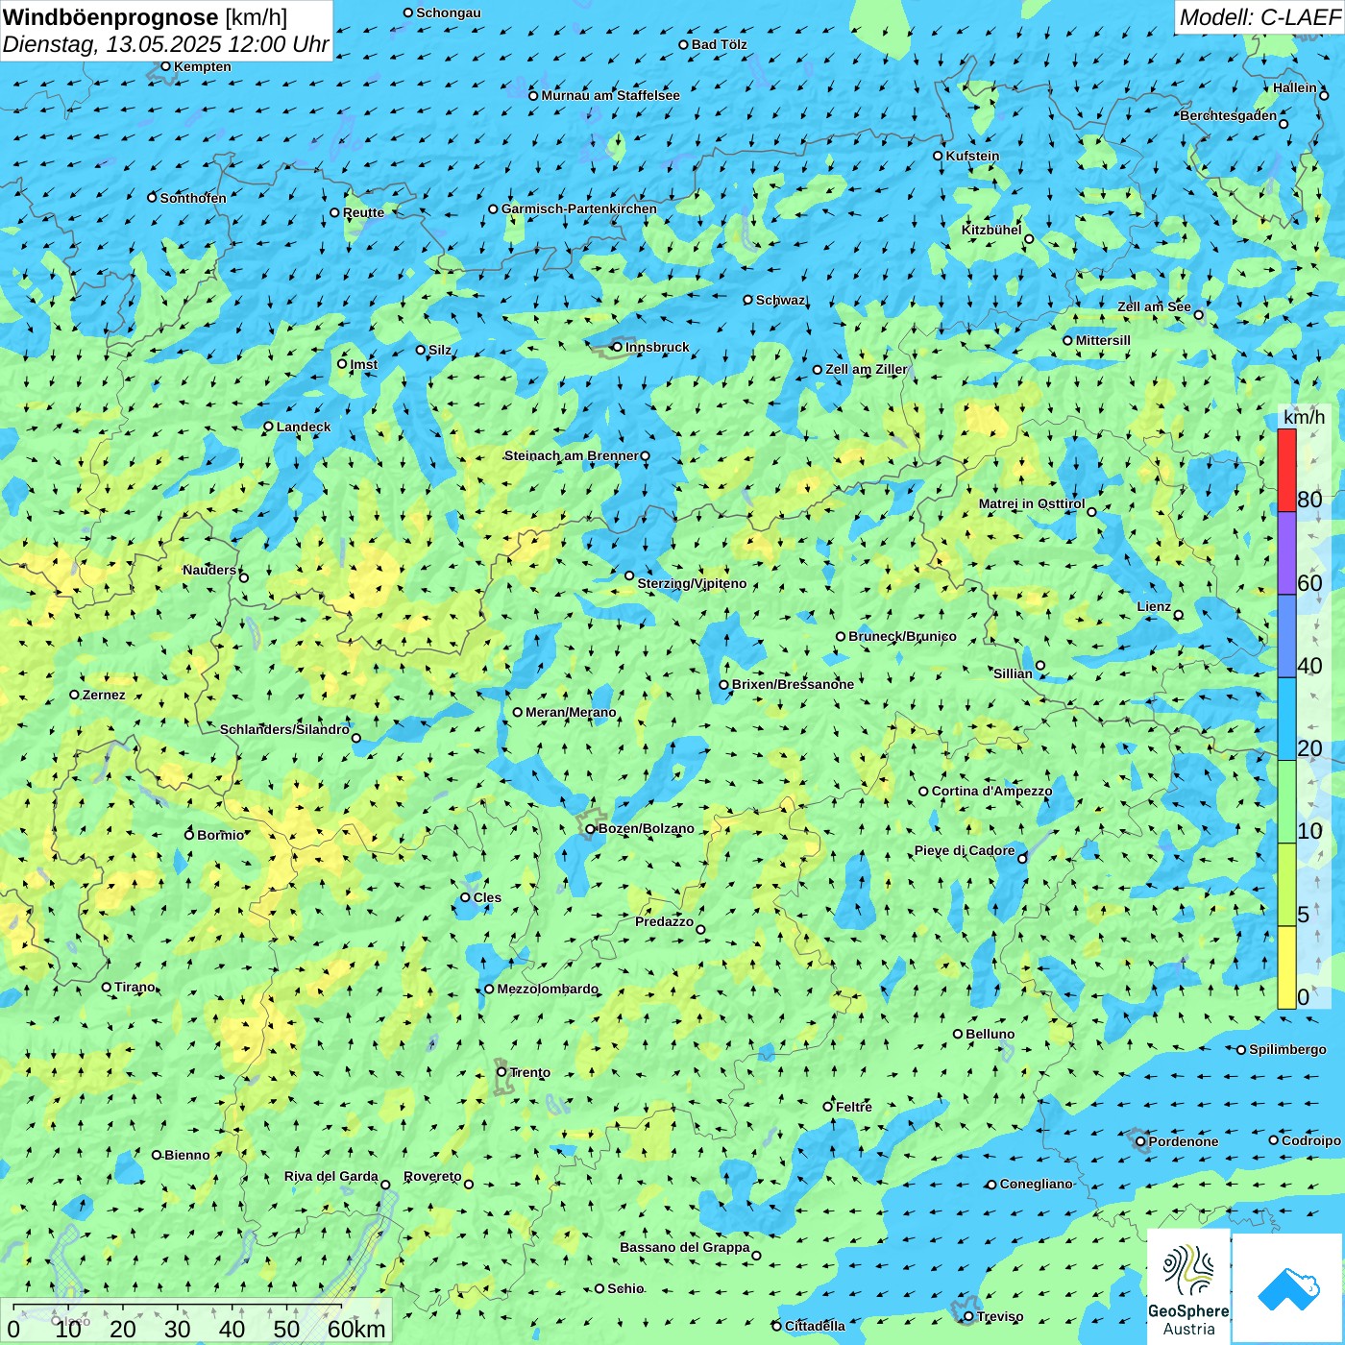Click the Rovereto label

point(432,1176)
